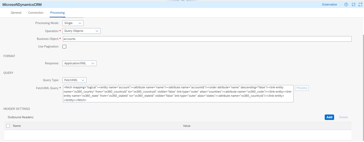The width and height of the screenshot is (364, 142).
Task: Click the Externalize link
Action: (x=330, y=4)
